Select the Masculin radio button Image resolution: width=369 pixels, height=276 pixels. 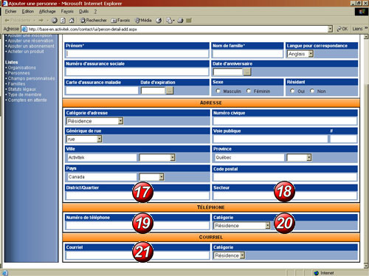point(218,91)
